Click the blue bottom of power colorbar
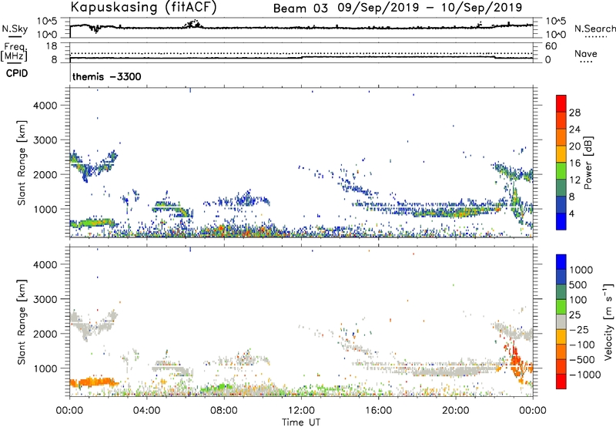The width and height of the screenshot is (616, 427). point(561,221)
